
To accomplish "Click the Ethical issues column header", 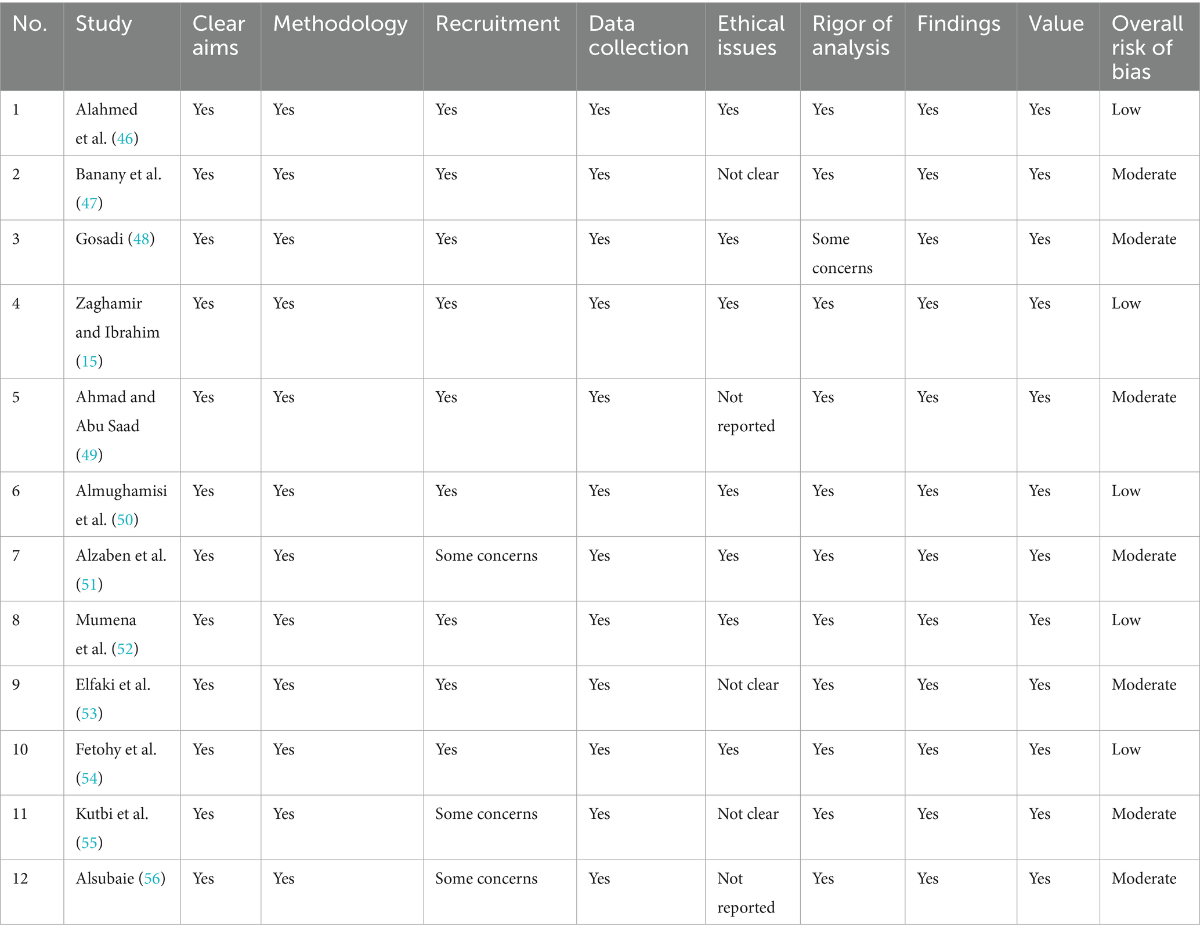I will click(x=750, y=35).
